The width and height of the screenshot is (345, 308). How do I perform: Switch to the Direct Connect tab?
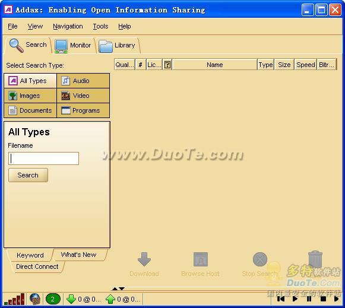pos(37,266)
